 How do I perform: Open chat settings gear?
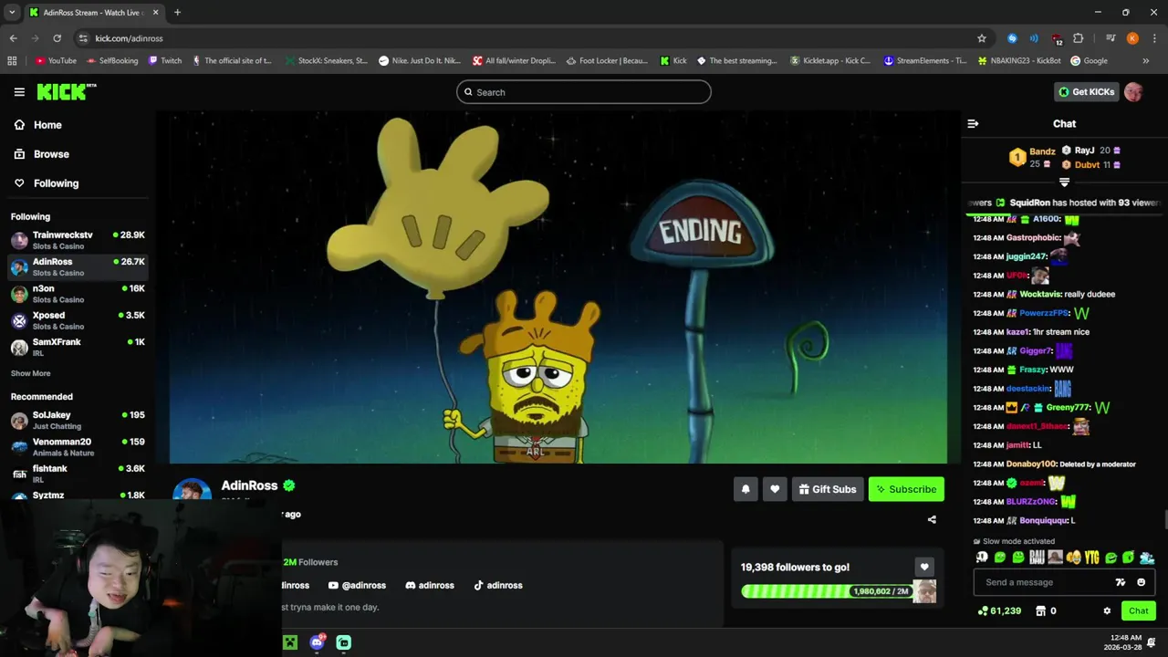(x=1107, y=611)
